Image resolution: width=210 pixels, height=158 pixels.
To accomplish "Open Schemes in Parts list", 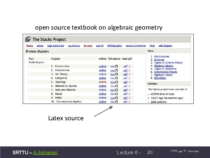I will (x=159, y=59).
